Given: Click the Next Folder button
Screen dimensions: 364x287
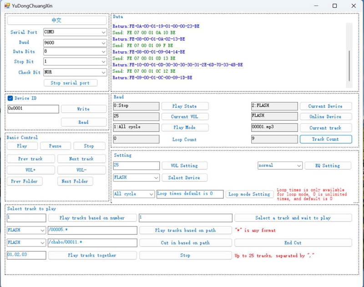Looking at the screenshot, I should click(75, 181).
